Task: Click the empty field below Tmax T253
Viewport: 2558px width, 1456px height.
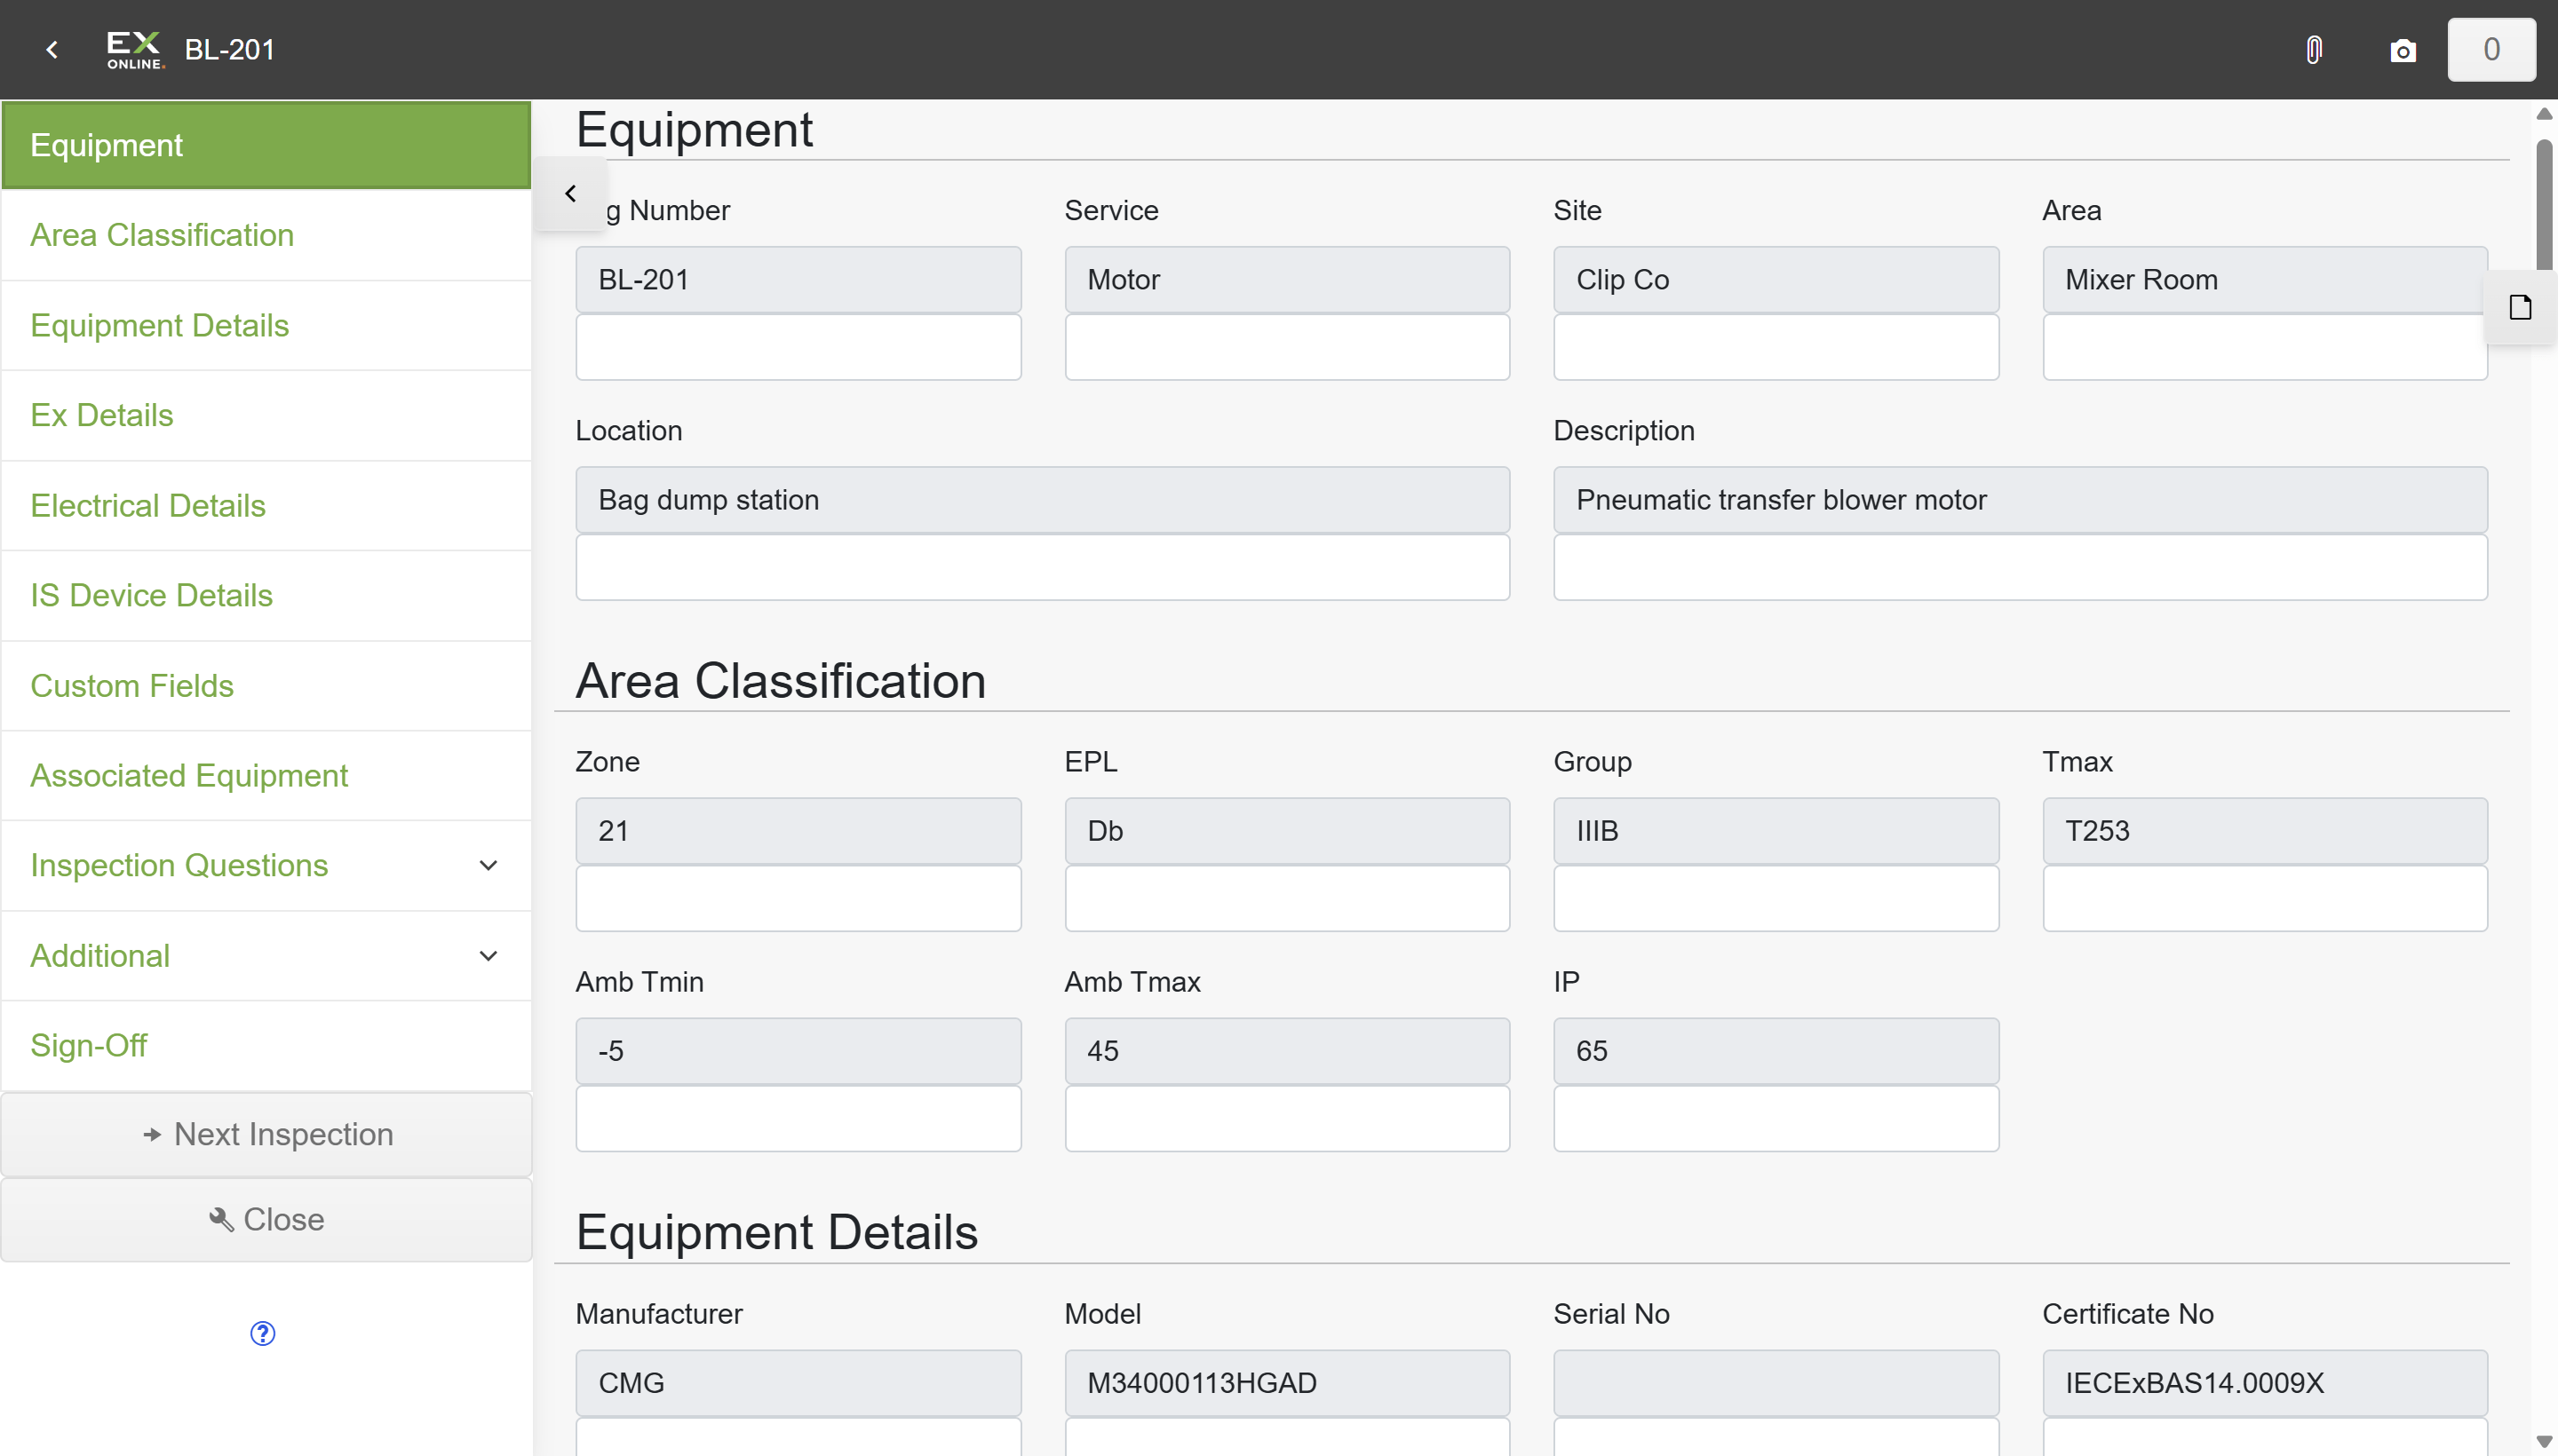Action: [x=2265, y=898]
